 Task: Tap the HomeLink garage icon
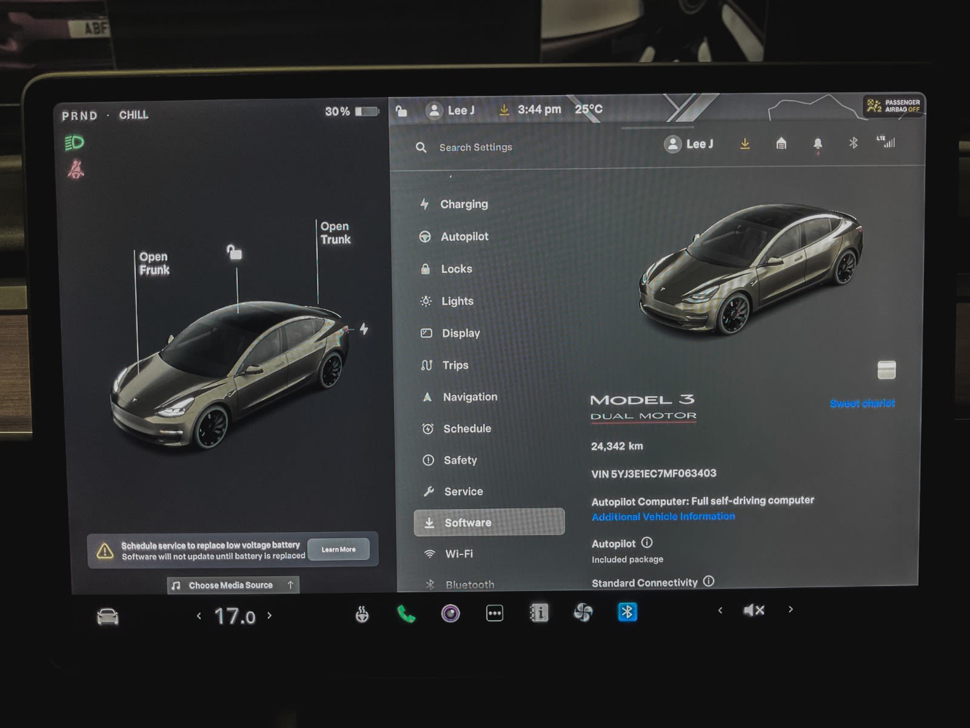point(781,144)
